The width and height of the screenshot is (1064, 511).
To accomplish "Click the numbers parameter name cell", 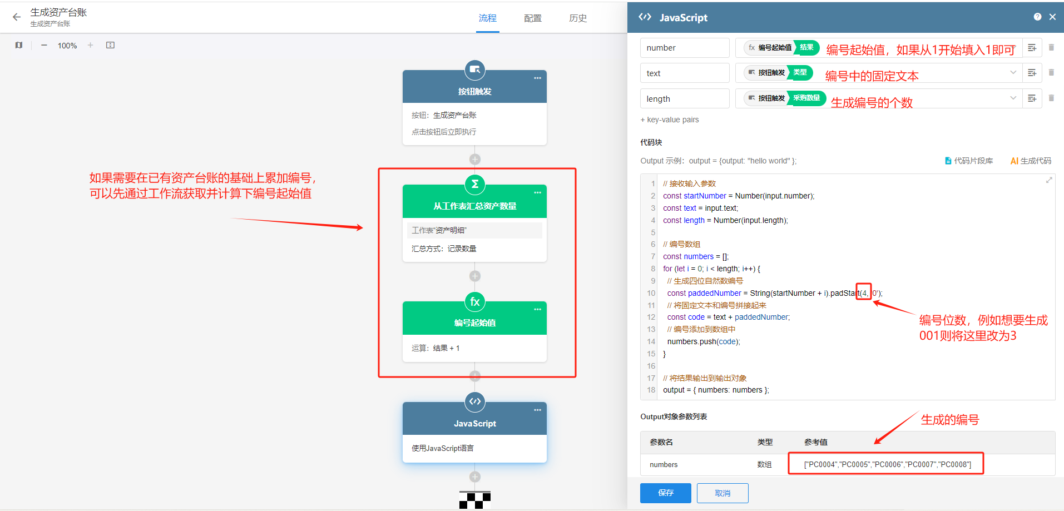I will point(664,464).
